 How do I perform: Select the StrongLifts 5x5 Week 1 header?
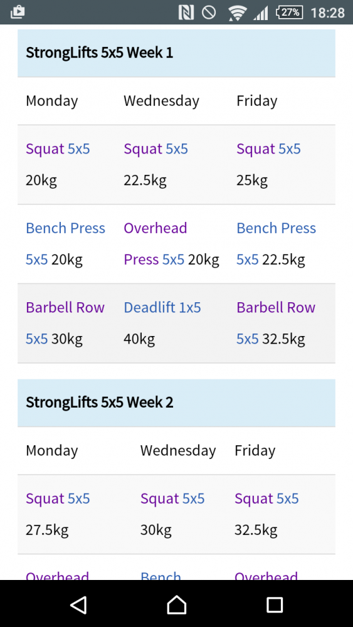pos(176,53)
